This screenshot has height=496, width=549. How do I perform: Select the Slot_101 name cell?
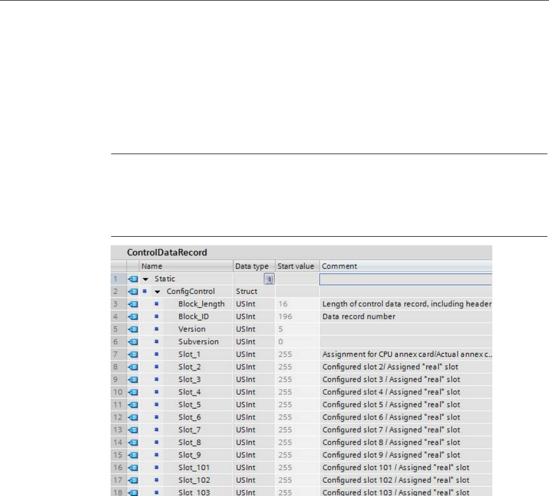(194, 467)
